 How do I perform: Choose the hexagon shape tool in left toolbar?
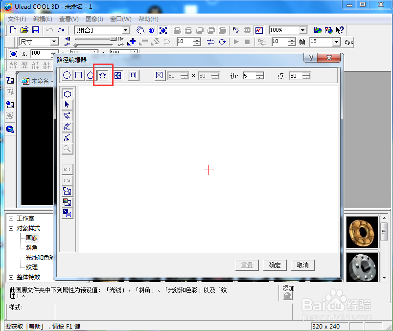(x=68, y=94)
